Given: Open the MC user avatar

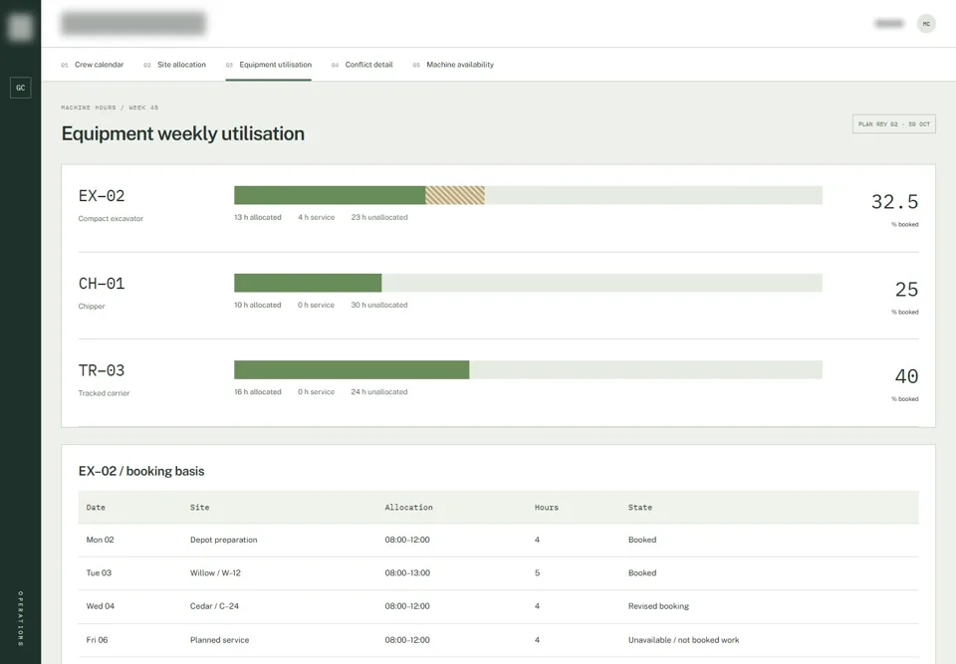Looking at the screenshot, I should 926,24.
